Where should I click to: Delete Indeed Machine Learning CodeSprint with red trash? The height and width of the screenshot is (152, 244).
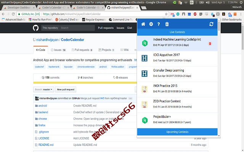[210, 44]
